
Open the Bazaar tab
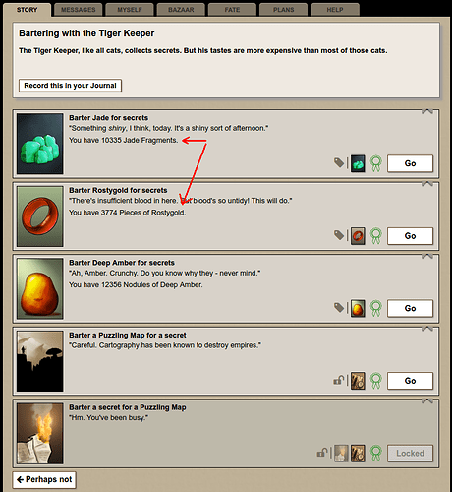(x=181, y=10)
